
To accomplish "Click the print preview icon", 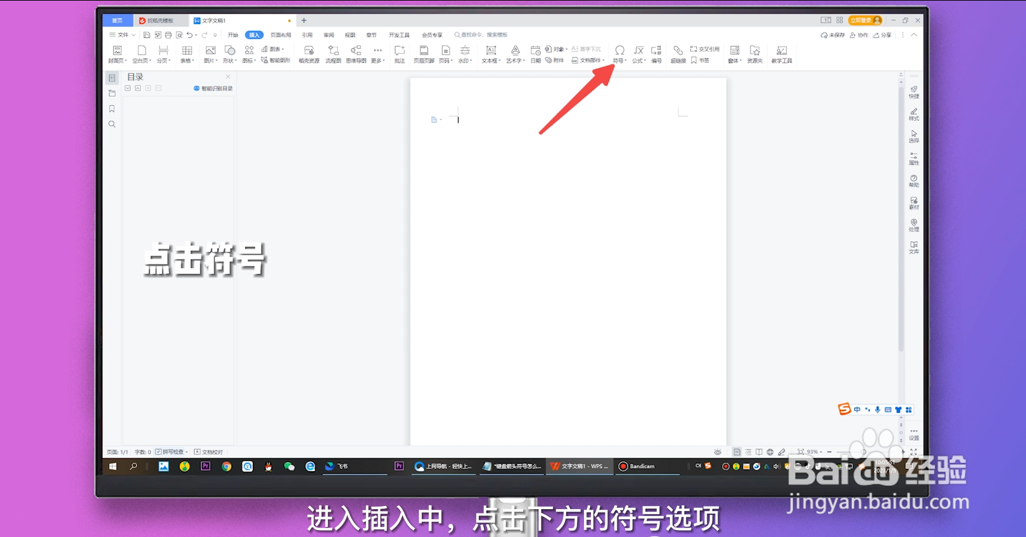I will coord(179,35).
